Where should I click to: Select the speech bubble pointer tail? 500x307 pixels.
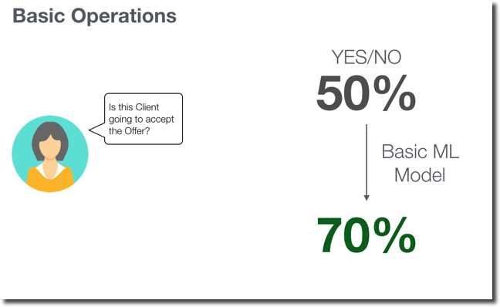coord(97,130)
